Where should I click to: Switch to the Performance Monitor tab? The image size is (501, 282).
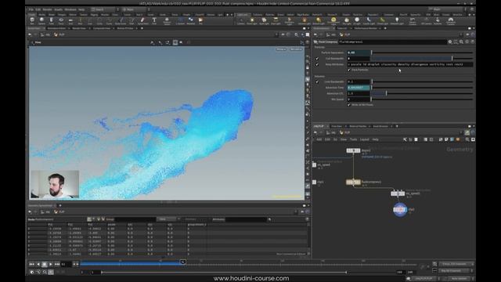point(366,28)
